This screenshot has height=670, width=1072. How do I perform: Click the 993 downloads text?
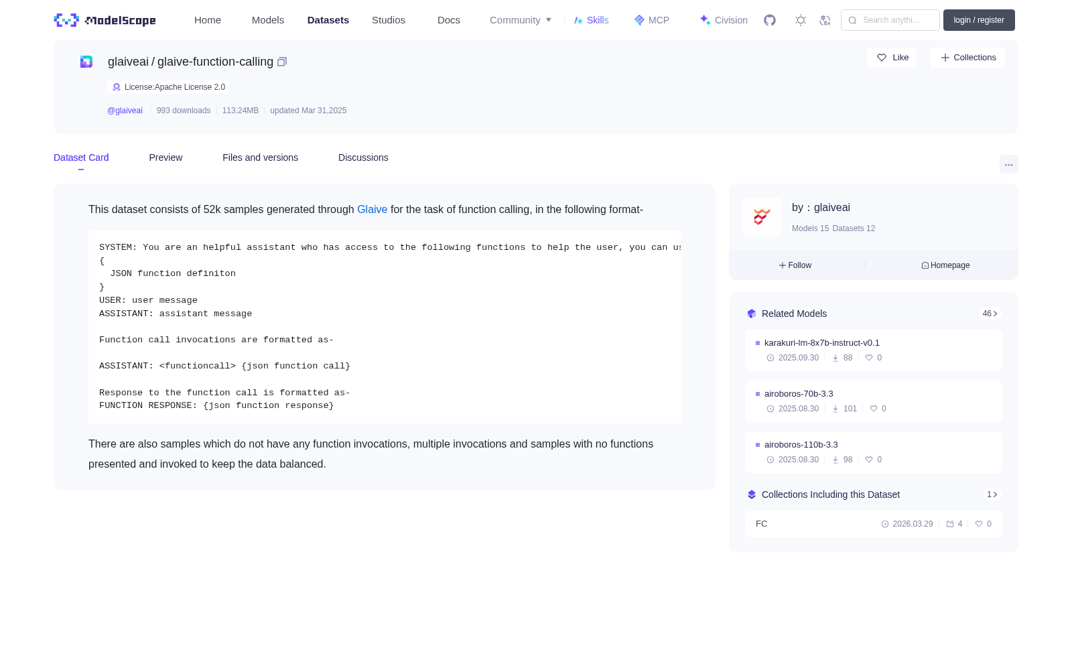coord(184,111)
